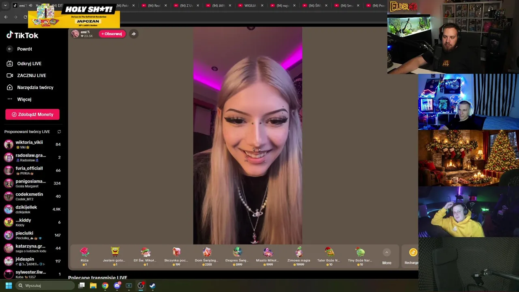
Task: Send the Dom Świąteczny gift
Action: click(x=207, y=256)
